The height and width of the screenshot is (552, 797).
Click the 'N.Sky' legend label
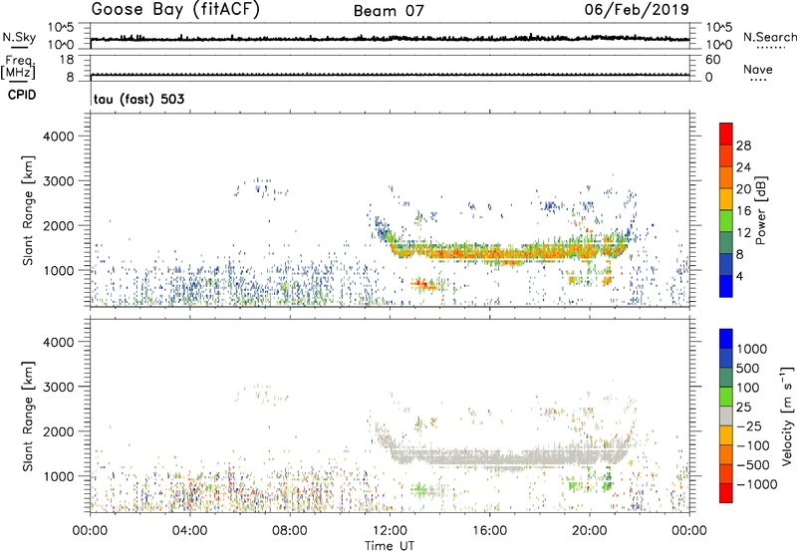19,37
